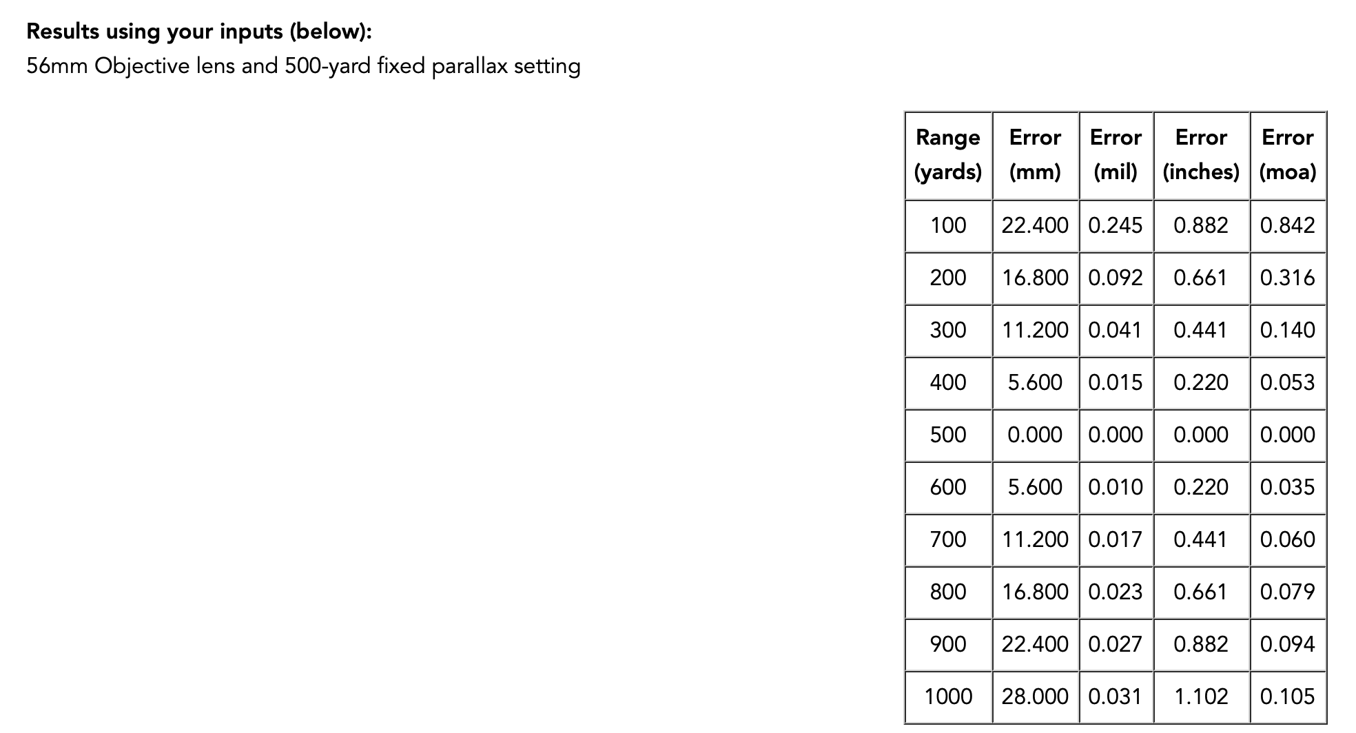1356x733 pixels.
Task: Click the 1.102 inches error value
Action: click(1201, 696)
